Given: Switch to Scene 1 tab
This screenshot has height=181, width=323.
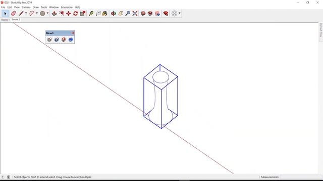Looking at the screenshot, I should coord(5,20).
